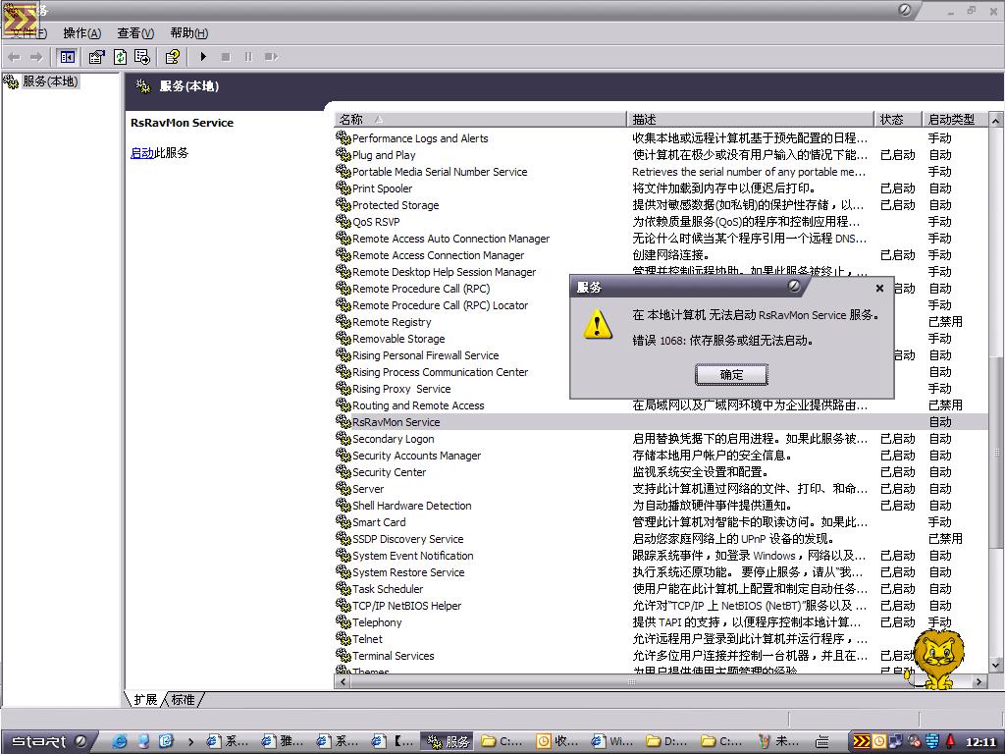This screenshot has height=754, width=1005.
Task: Open the 操作(A) menu
Action: point(82,33)
